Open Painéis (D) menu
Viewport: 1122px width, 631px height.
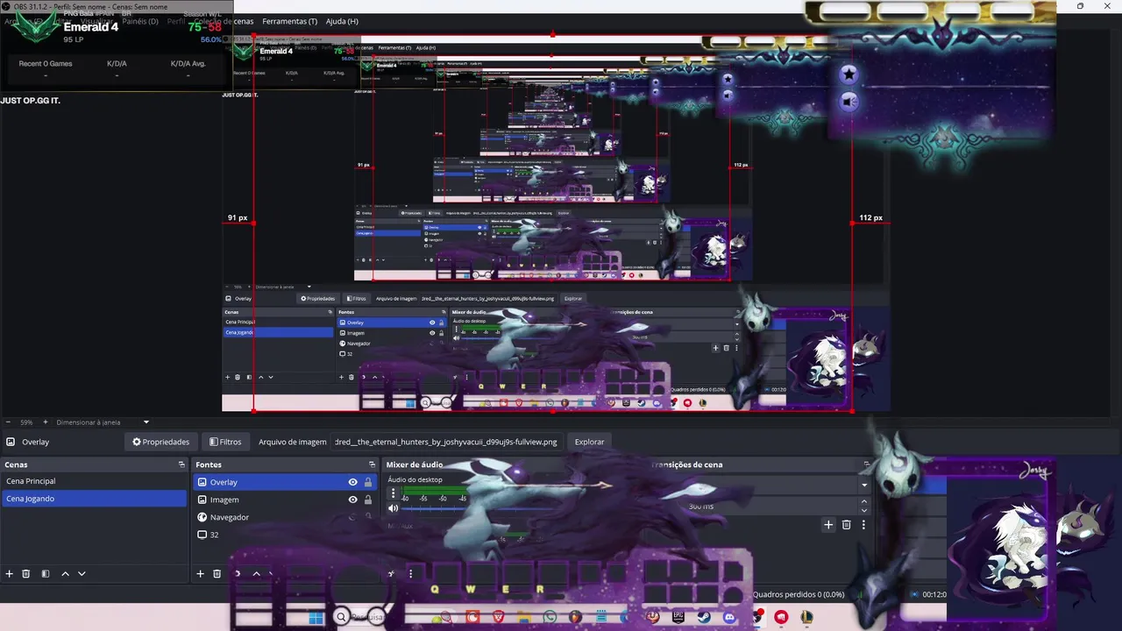click(140, 21)
